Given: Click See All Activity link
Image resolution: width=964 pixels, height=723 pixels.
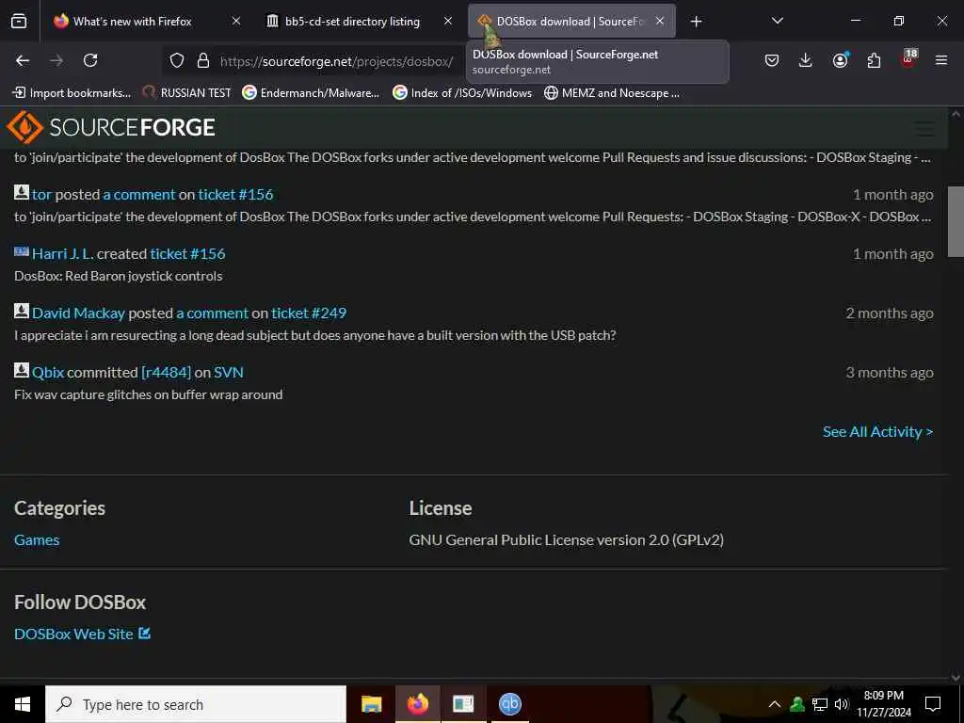Looking at the screenshot, I should [x=878, y=431].
